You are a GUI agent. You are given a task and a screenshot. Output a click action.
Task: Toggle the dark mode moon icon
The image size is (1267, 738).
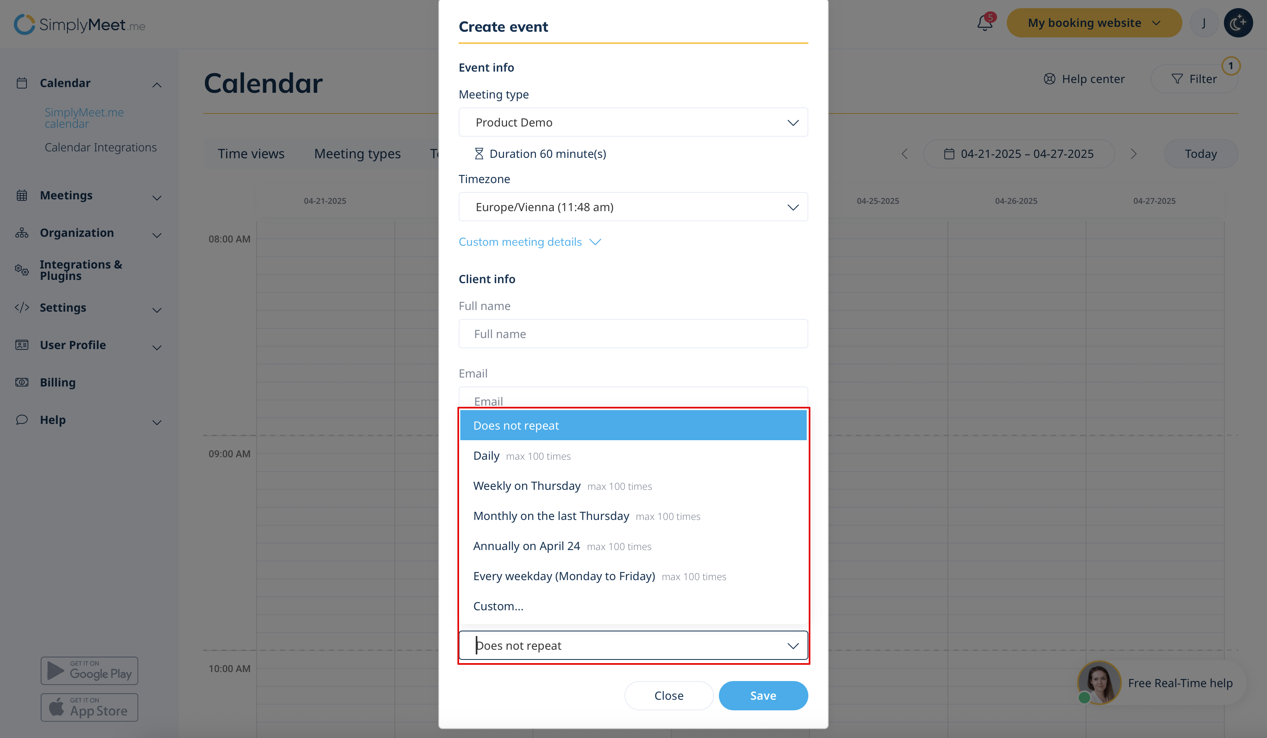pyautogui.click(x=1238, y=23)
